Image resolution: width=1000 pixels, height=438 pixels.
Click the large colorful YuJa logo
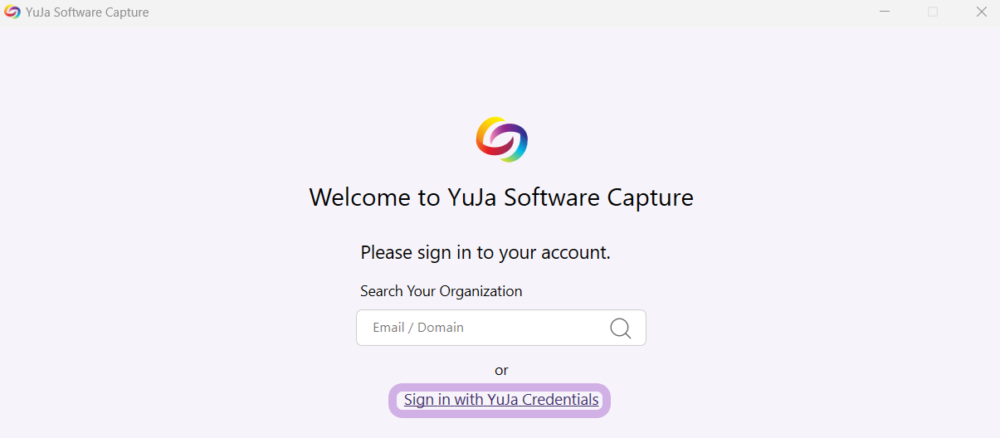pyautogui.click(x=501, y=139)
